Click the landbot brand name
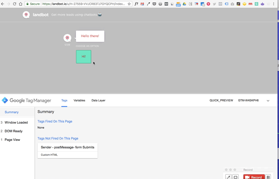This screenshot has height=179, width=279. 41,15
